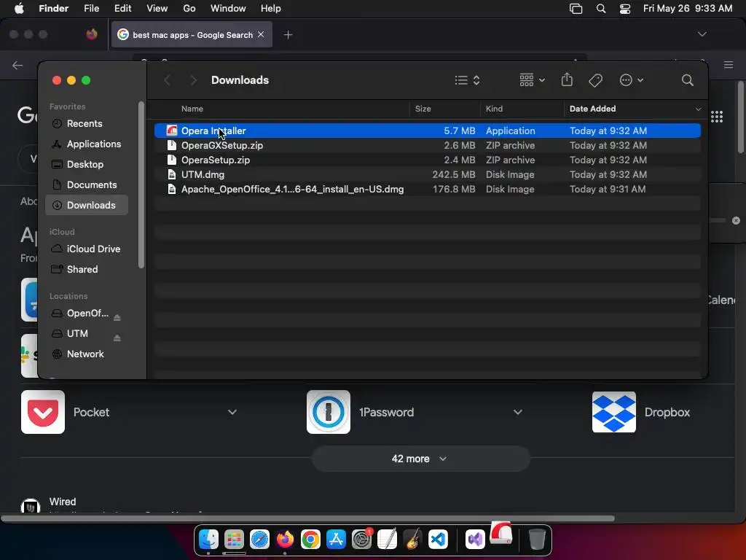Open the list all tabs chevron in Firefox
Viewport: 746px width, 560px height.
click(702, 34)
